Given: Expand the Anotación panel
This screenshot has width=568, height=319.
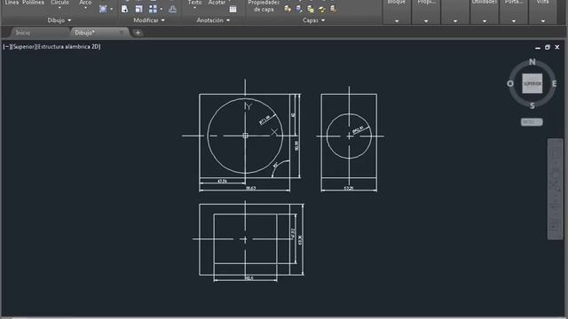Looking at the screenshot, I should pyautogui.click(x=213, y=20).
